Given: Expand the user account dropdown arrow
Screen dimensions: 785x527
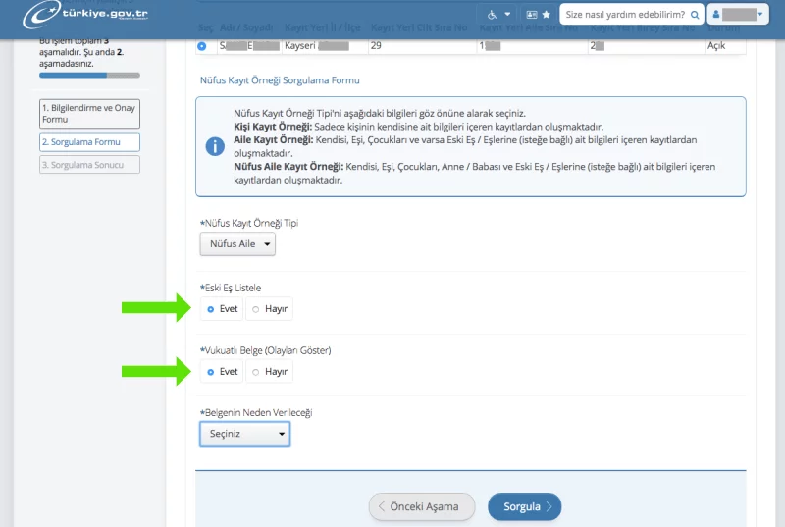Looking at the screenshot, I should click(x=759, y=15).
